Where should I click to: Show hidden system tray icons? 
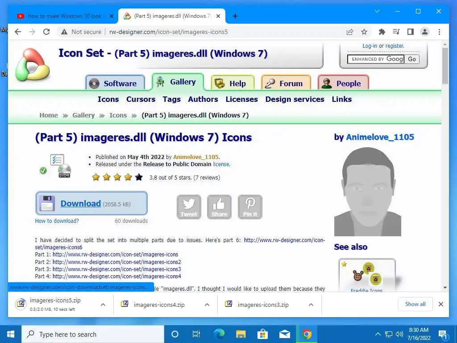[378, 334]
